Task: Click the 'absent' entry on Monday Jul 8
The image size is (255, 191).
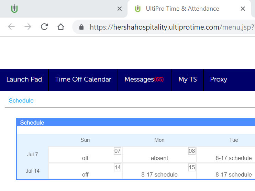Action: point(159,158)
